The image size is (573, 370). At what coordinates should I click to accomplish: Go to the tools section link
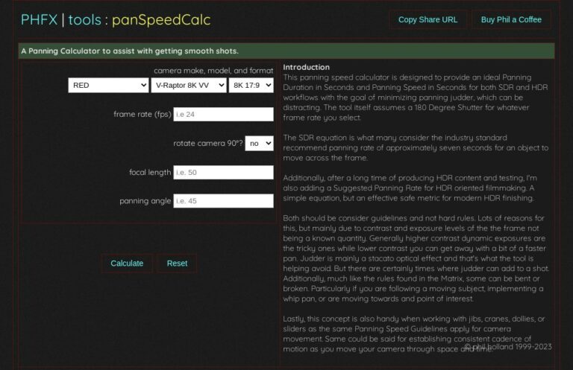[x=85, y=19]
